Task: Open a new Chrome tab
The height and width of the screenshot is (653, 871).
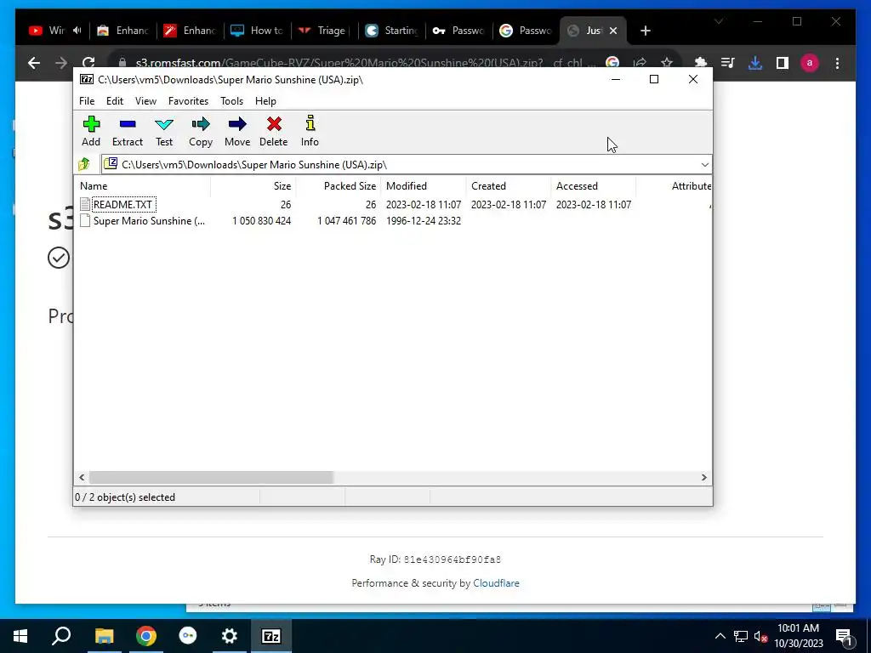Action: 645,31
